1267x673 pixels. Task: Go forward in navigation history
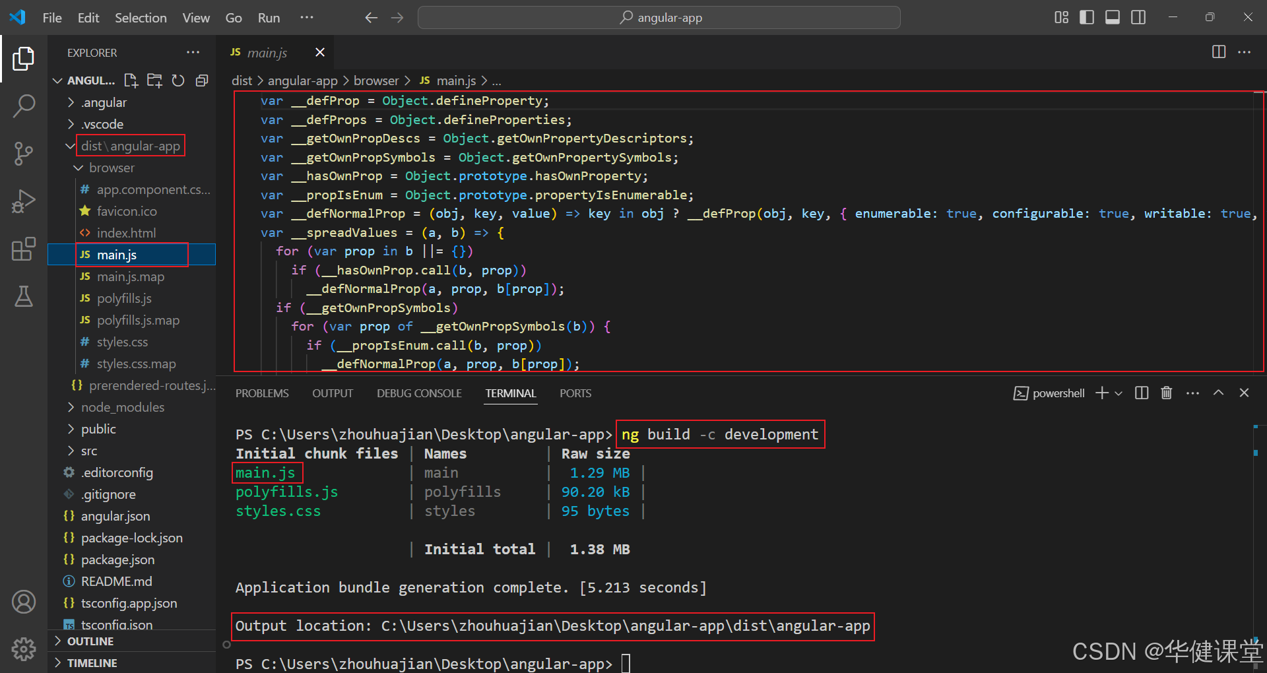pyautogui.click(x=397, y=18)
